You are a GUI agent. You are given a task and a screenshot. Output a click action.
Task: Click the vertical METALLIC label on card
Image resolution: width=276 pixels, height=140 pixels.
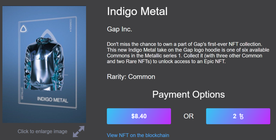pyautogui.click(x=22, y=93)
